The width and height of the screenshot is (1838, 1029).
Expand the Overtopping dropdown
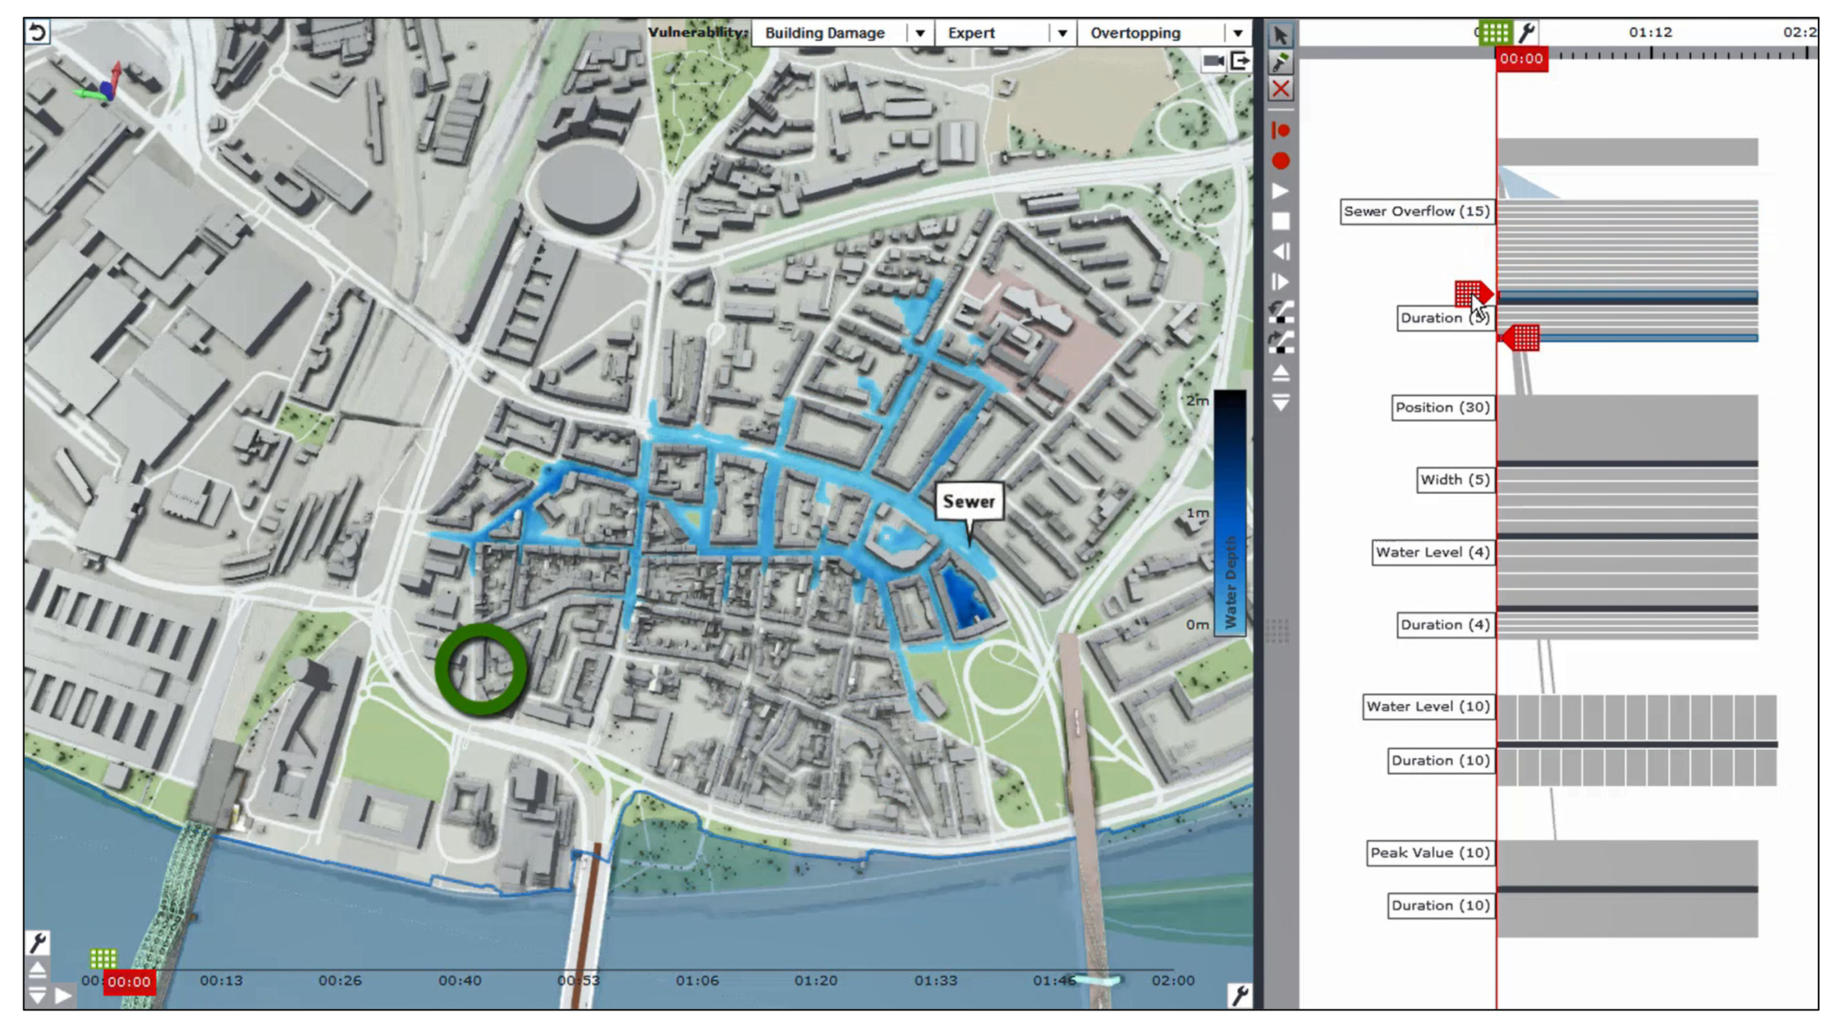tap(1237, 33)
